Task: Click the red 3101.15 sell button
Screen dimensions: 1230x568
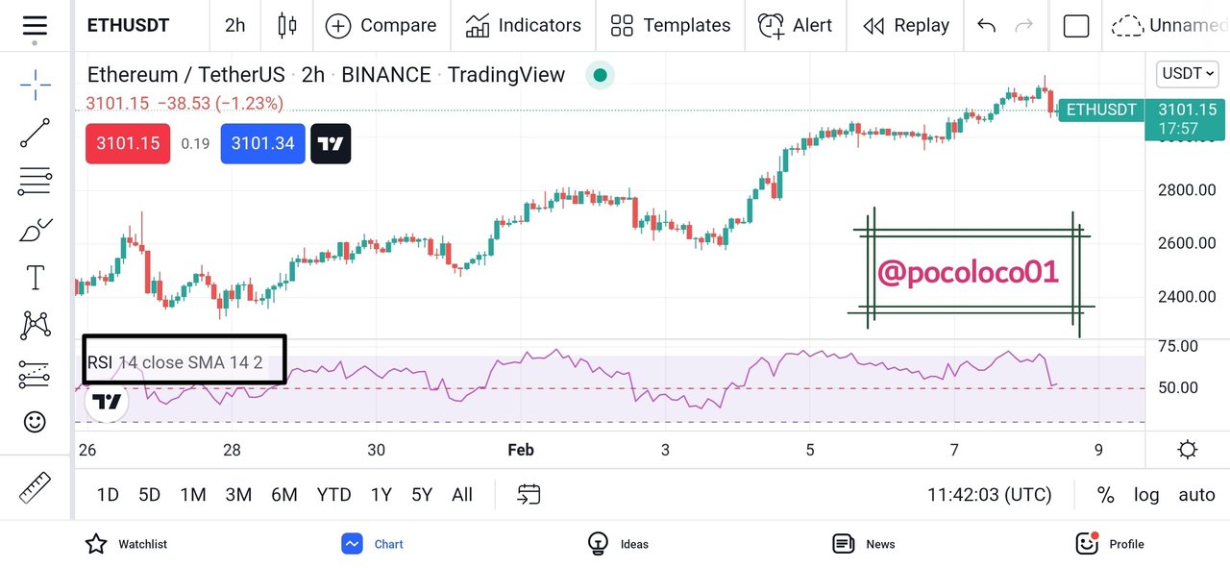Action: tap(128, 143)
